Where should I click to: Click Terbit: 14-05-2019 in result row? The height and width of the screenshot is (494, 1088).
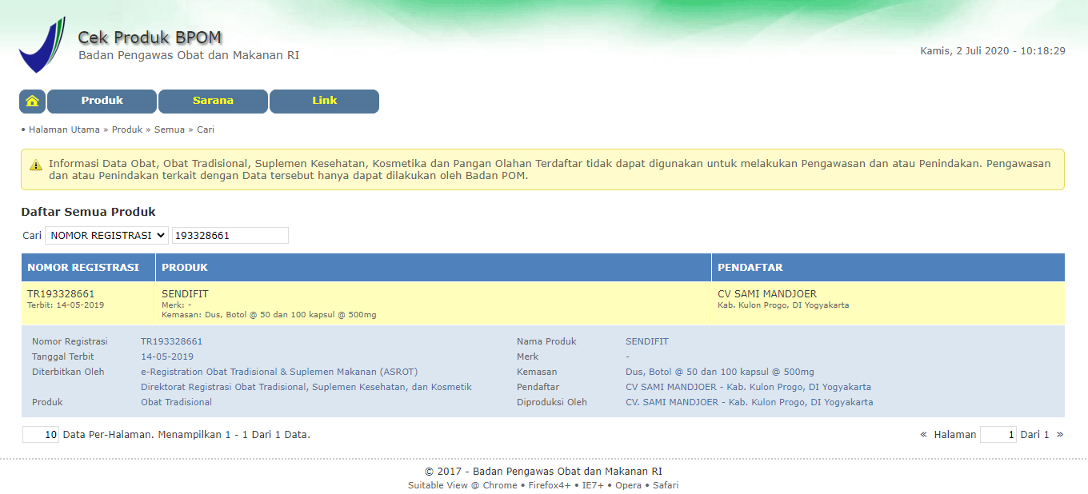[x=66, y=305]
